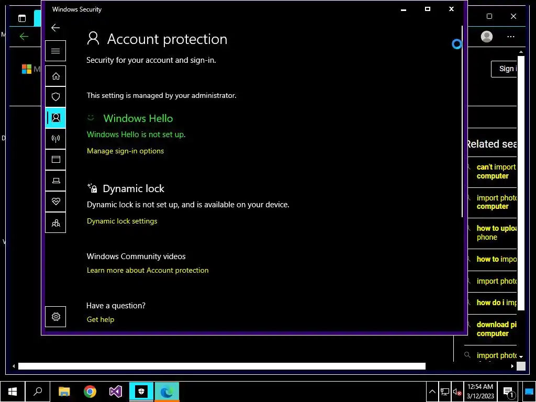Show hidden system tray icons
This screenshot has height=402, width=536.
point(432,392)
